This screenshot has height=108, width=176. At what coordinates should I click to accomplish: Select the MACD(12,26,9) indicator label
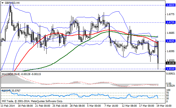coord(21,74)
